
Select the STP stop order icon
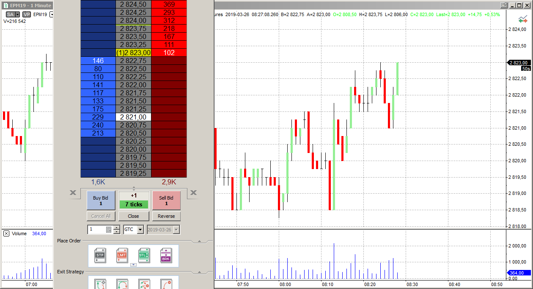[x=100, y=256]
